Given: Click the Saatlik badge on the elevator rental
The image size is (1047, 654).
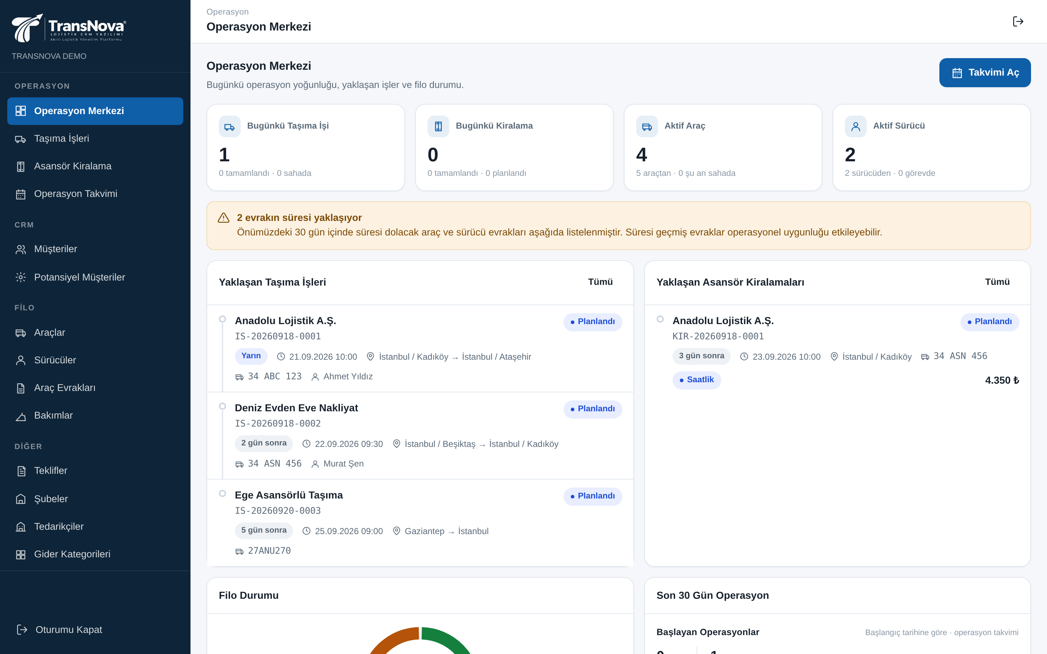Looking at the screenshot, I should point(697,380).
